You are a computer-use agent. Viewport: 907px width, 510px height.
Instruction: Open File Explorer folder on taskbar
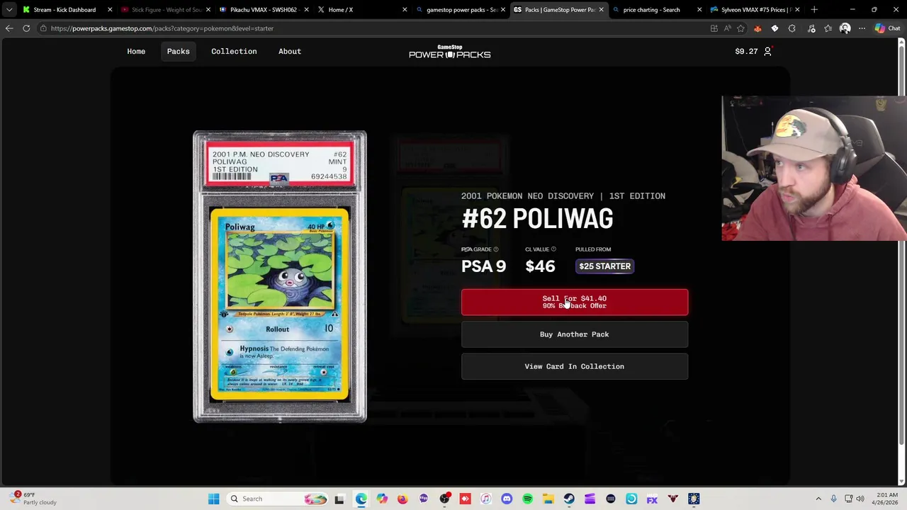[x=548, y=499]
